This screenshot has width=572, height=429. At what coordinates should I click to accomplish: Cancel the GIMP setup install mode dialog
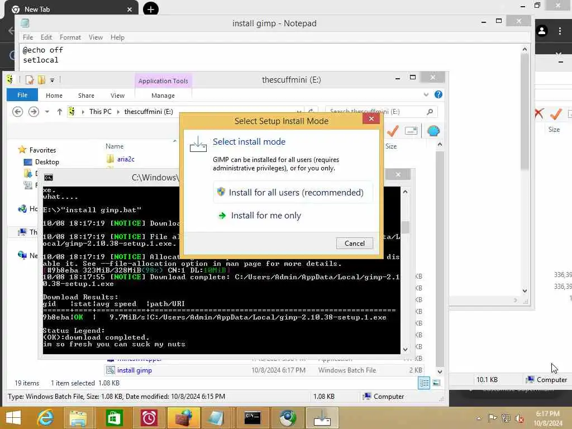pos(354,244)
